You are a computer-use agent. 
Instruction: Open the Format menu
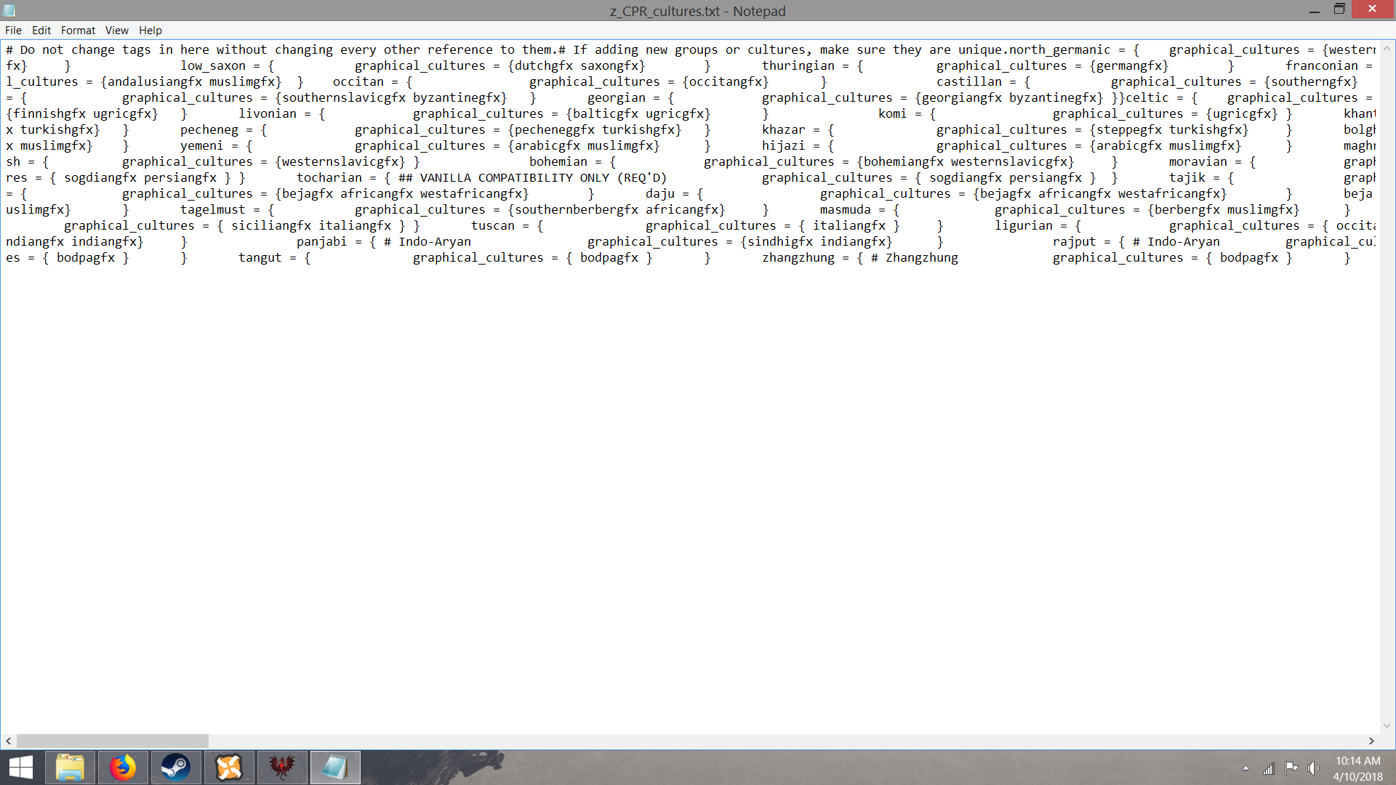click(x=77, y=30)
